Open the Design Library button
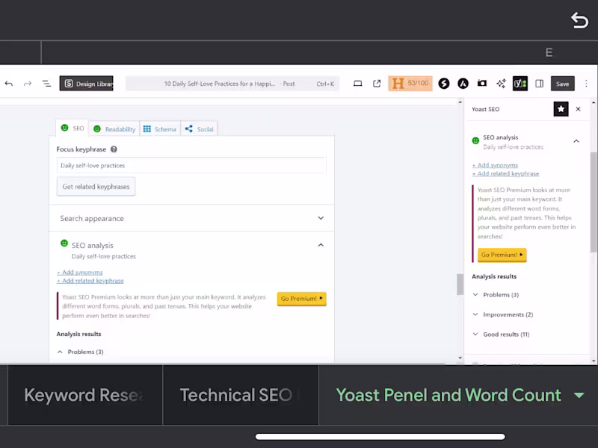 [x=86, y=84]
